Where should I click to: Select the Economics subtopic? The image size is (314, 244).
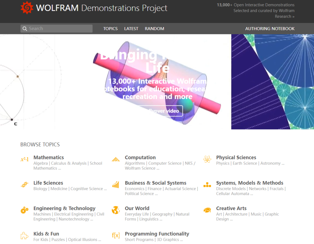click(135, 189)
